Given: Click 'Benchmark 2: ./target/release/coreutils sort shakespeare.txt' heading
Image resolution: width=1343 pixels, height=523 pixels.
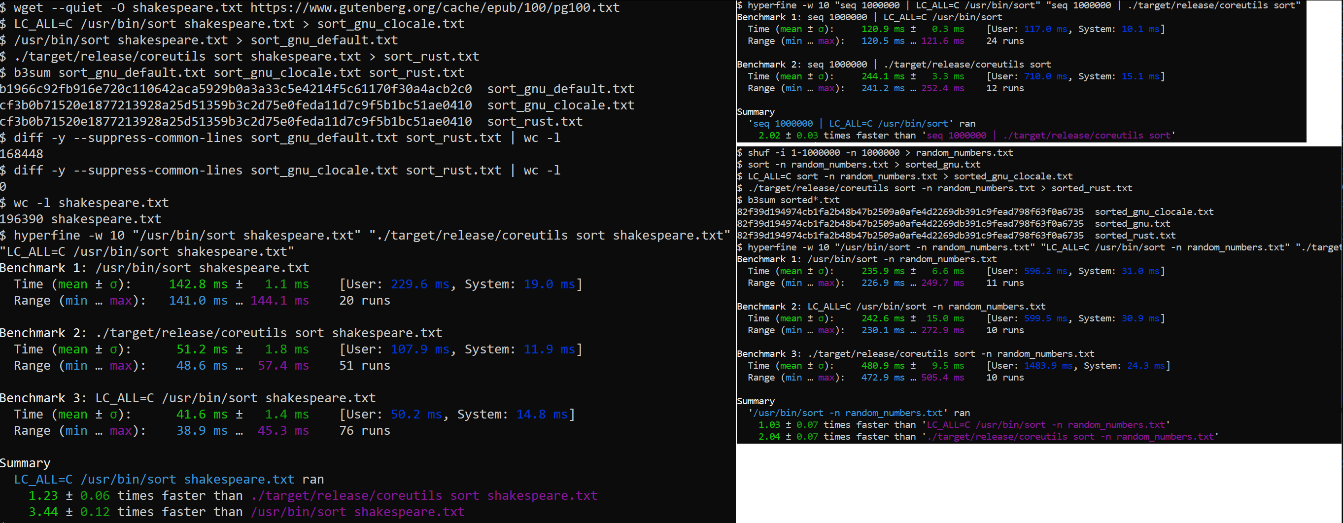Looking at the screenshot, I should (x=221, y=333).
